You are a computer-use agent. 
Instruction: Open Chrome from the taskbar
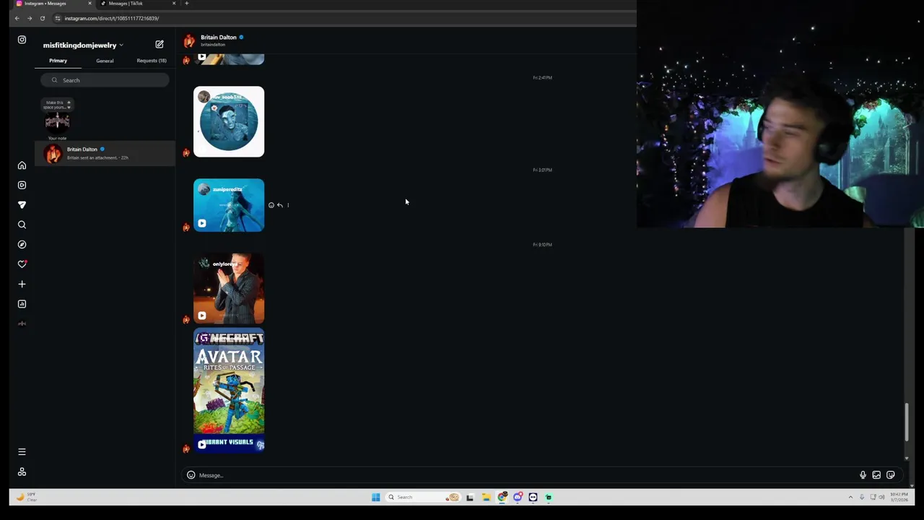[x=502, y=497]
